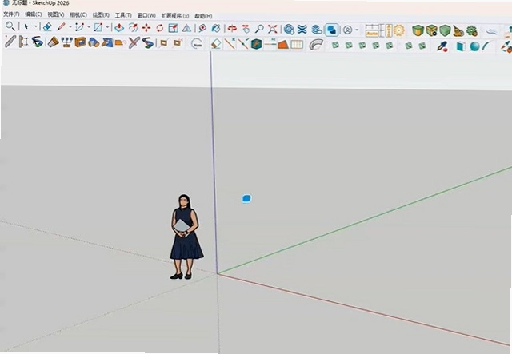This screenshot has width=512, height=354.
Task: Pick the blue Eraser tool in the top toolbar row
Action: coord(47,26)
